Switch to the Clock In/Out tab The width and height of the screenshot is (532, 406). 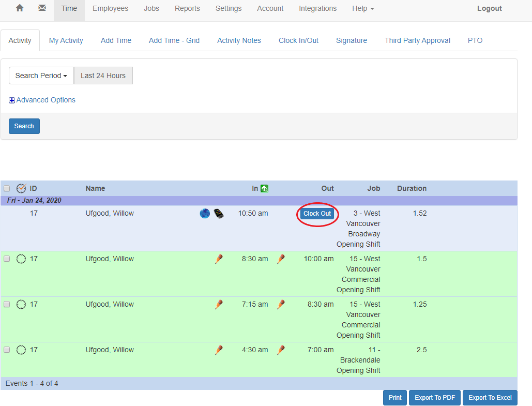pos(298,40)
